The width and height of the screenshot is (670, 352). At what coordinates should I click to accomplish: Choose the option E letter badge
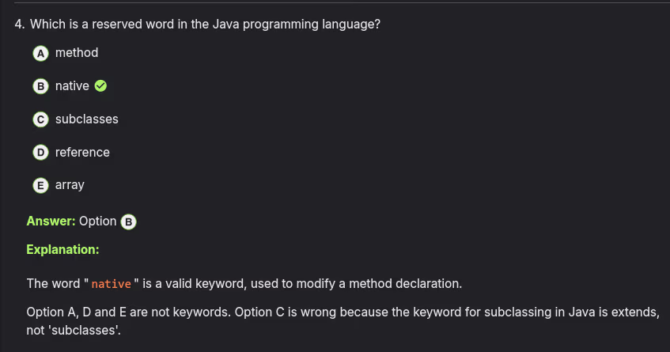40,185
